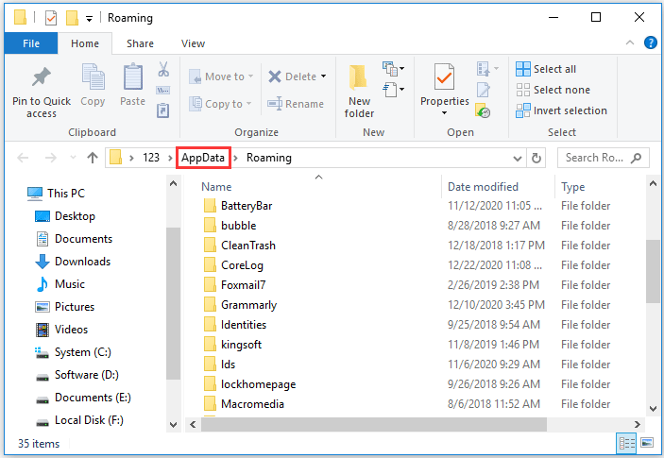Create a New folder
Image resolution: width=664 pixels, height=458 pixels.
coord(359,92)
